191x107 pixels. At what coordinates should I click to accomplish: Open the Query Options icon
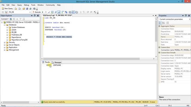[x=56, y=12]
